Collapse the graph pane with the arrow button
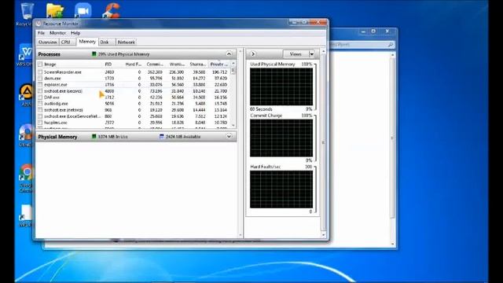Image resolution: width=503 pixels, height=283 pixels. [253, 54]
